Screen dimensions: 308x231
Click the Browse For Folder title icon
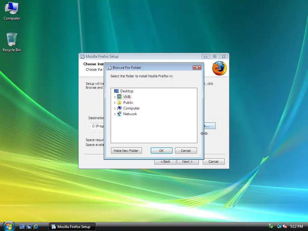click(109, 68)
